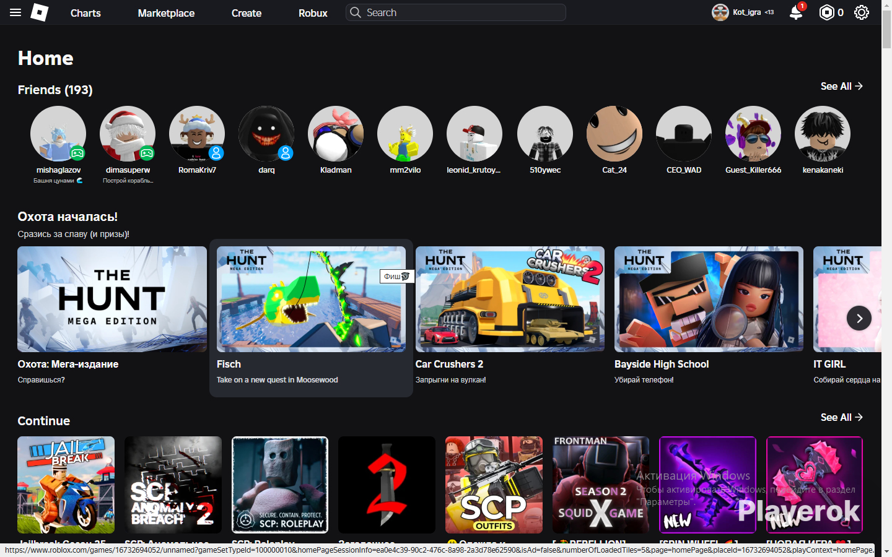Open the Jailbreak game thumbnail
The height and width of the screenshot is (557, 892).
pyautogui.click(x=66, y=485)
